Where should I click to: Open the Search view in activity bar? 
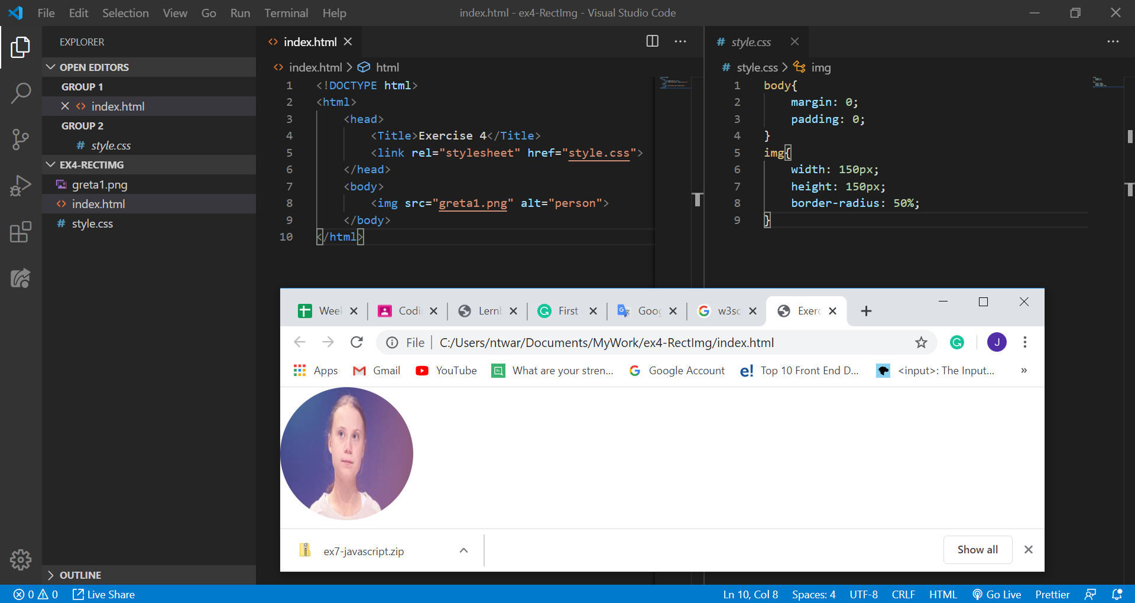click(21, 93)
